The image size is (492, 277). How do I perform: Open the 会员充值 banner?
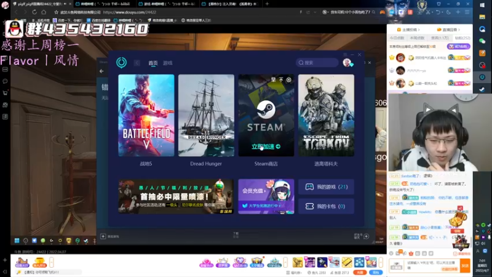pos(266,196)
